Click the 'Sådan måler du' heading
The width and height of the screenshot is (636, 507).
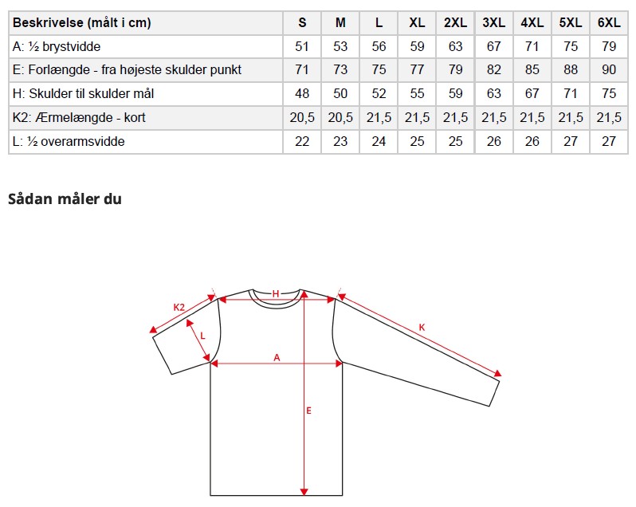(x=65, y=198)
